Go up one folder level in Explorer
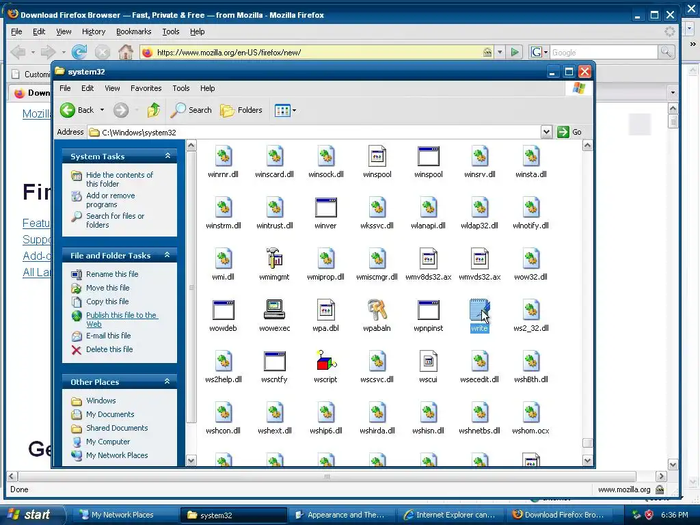Viewport: 700px width, 525px height. coord(154,110)
